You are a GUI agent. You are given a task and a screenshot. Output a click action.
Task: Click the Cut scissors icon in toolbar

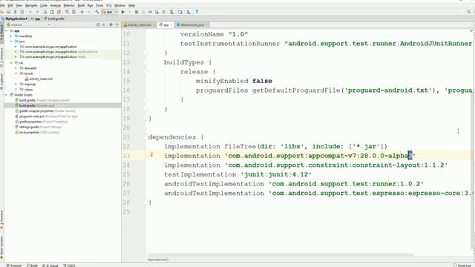(x=45, y=12)
